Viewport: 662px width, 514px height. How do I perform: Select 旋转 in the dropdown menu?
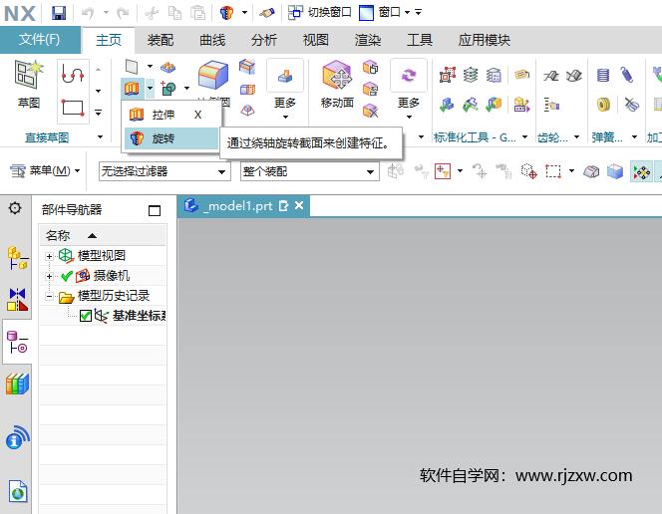[171, 138]
